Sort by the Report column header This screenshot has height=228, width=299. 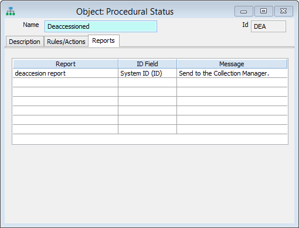pos(66,64)
